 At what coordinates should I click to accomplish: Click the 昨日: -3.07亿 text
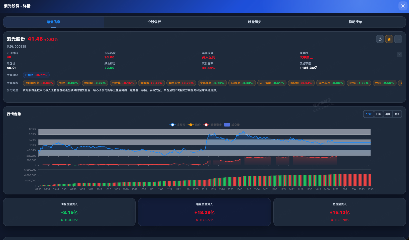[69, 220]
